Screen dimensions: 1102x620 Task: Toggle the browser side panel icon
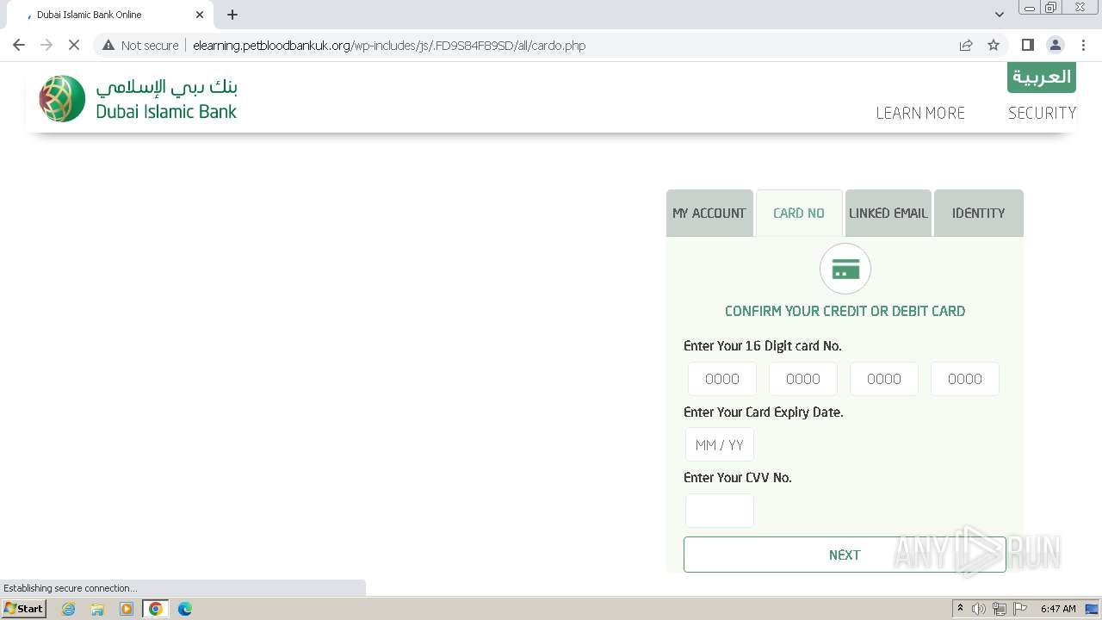[x=1027, y=45]
